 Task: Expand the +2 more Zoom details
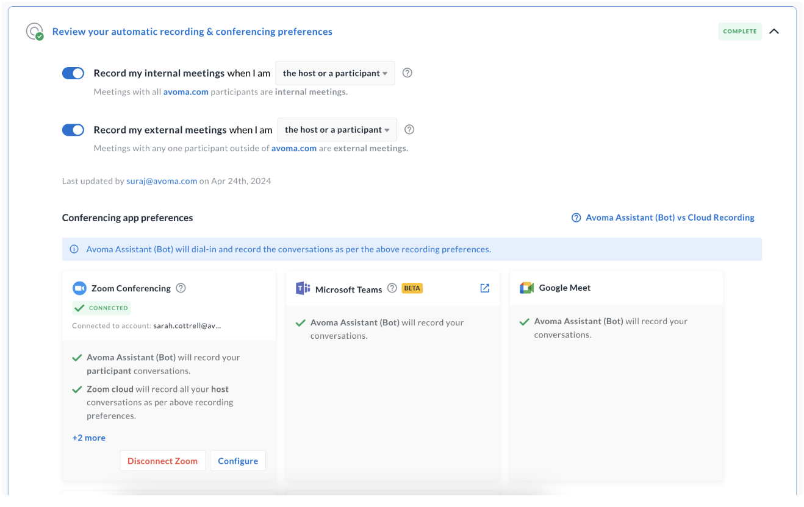pos(88,438)
